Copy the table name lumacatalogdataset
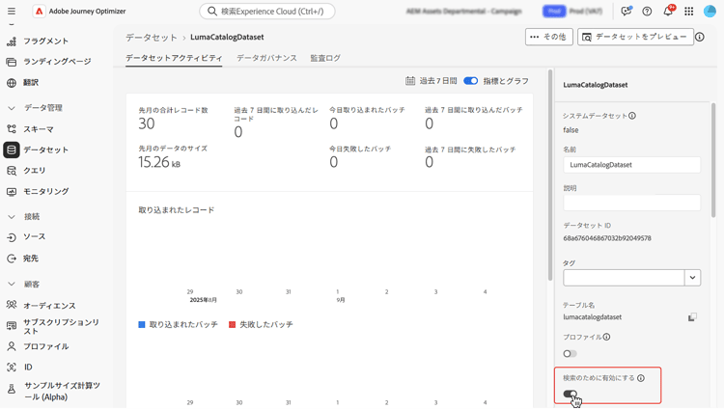Image resolution: width=724 pixels, height=409 pixels. tap(692, 317)
